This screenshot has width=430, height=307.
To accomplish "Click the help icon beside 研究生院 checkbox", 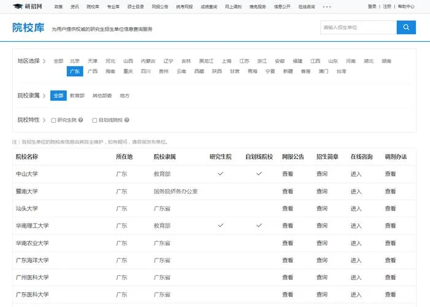I will point(80,120).
